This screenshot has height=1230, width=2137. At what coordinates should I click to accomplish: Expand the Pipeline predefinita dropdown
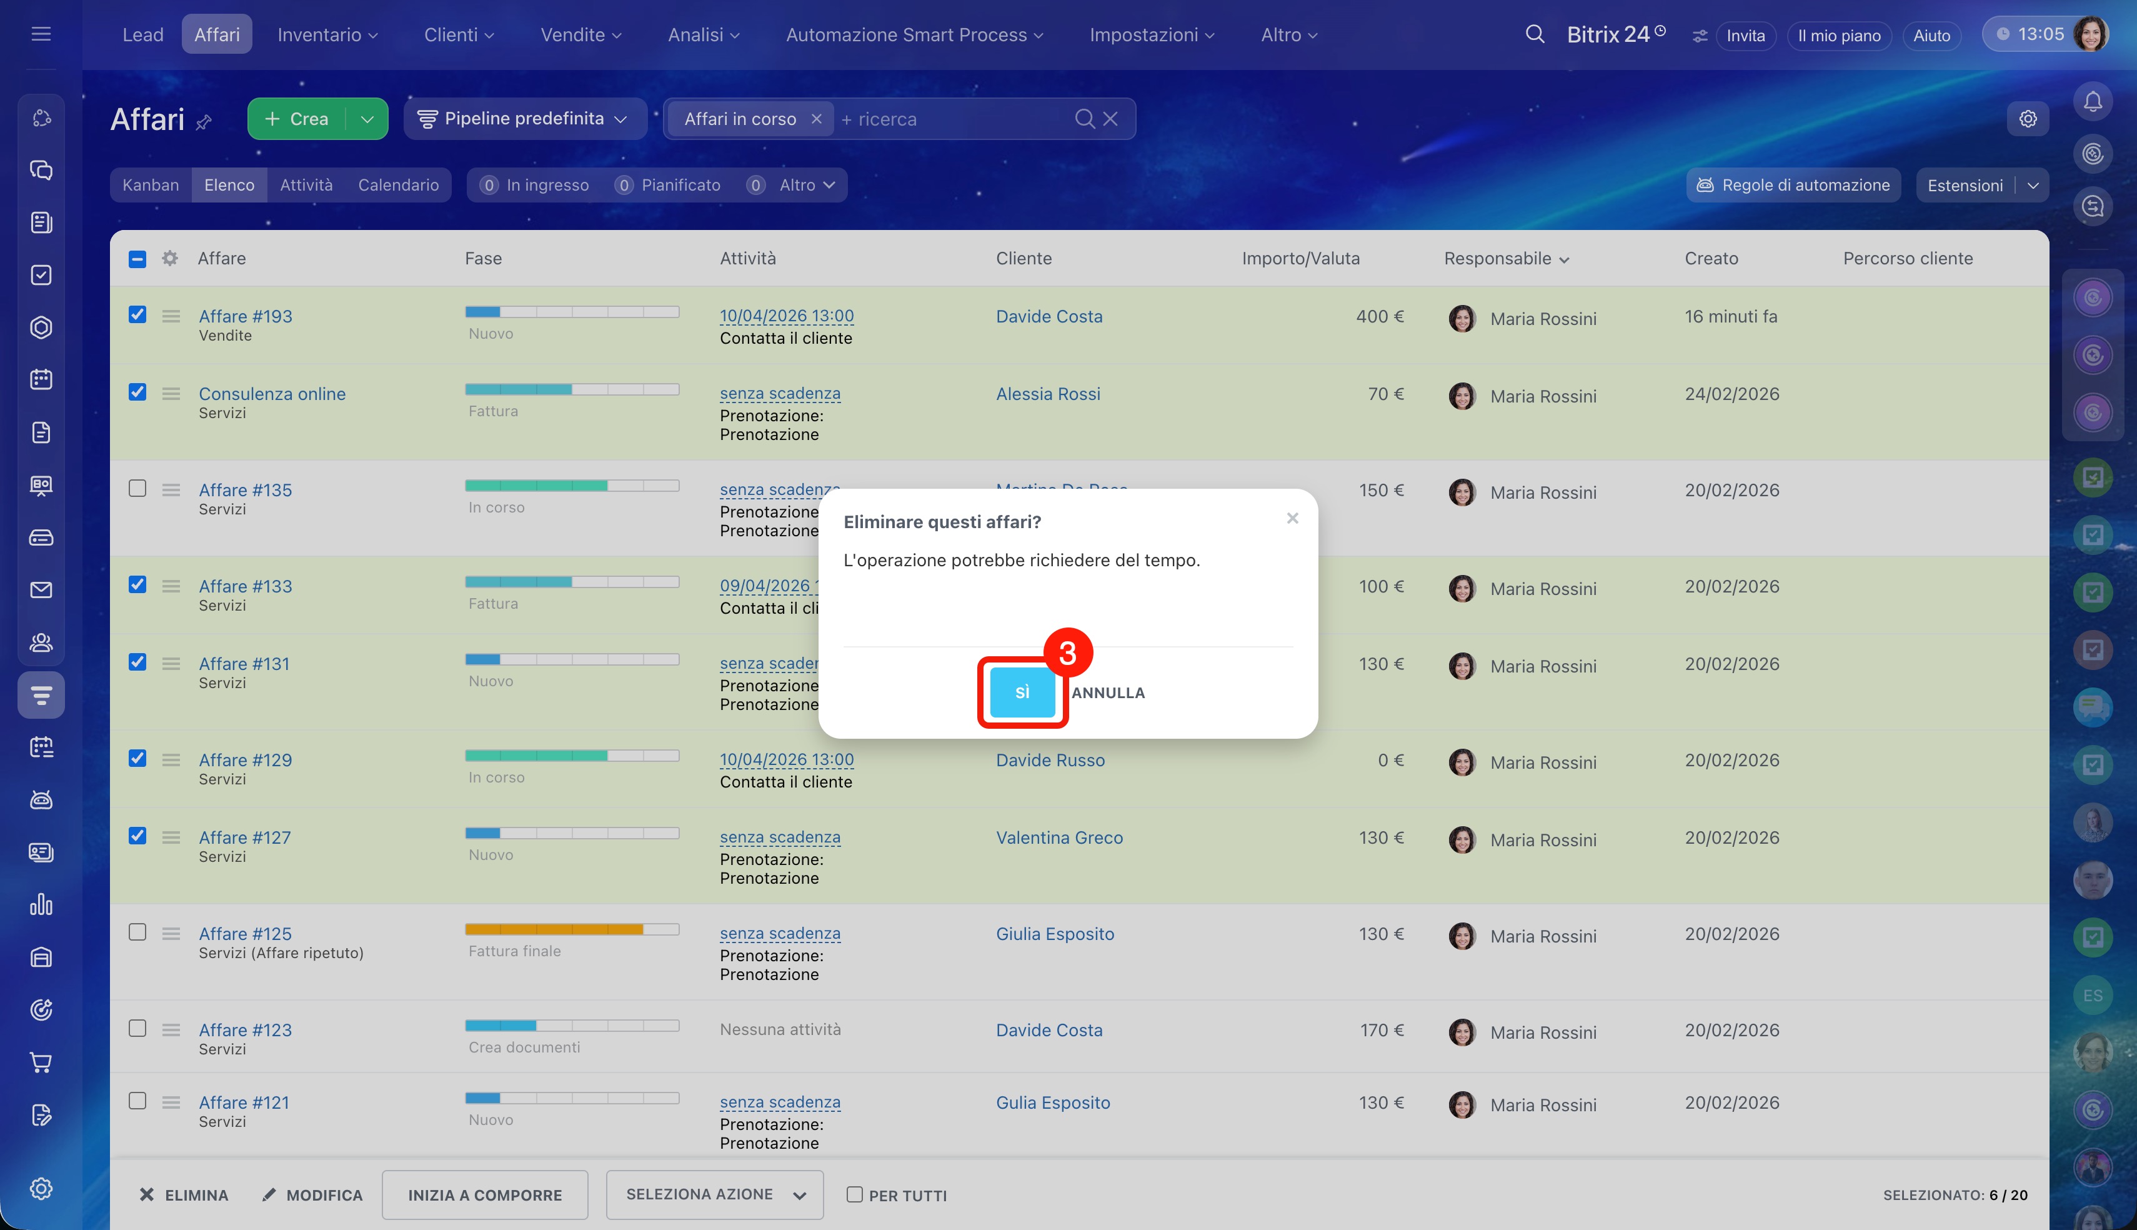point(524,119)
